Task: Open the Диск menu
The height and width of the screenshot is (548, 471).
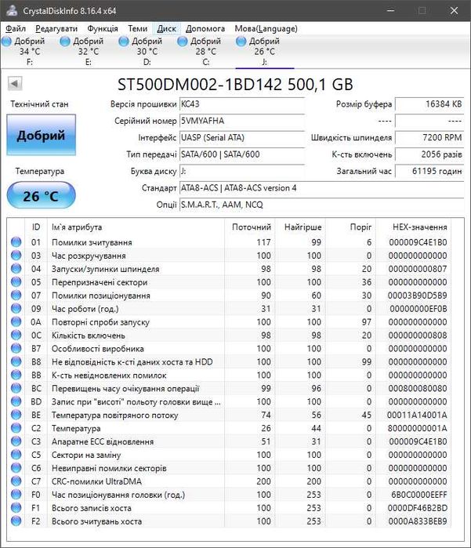Action: [x=166, y=29]
